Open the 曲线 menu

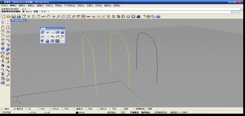pos(31,6)
